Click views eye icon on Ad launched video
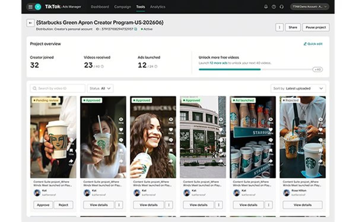 (x=271, y=119)
